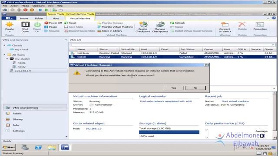Open the Clipboard menu
The width and height of the screenshot is (278, 156).
coord(39,6)
